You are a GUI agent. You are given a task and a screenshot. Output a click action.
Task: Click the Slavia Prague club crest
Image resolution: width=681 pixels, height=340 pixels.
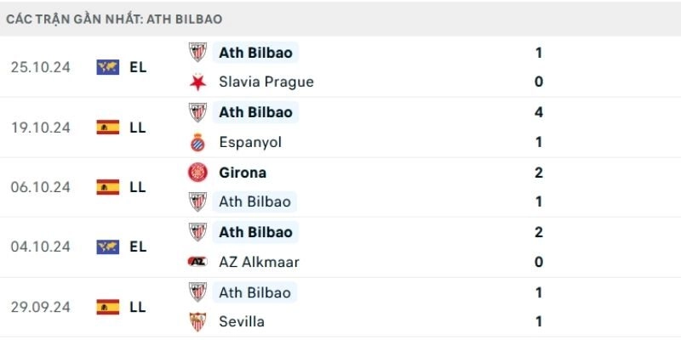pyautogui.click(x=197, y=82)
